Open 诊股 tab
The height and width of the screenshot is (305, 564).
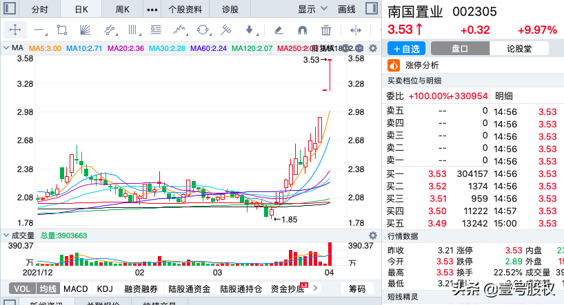click(230, 10)
